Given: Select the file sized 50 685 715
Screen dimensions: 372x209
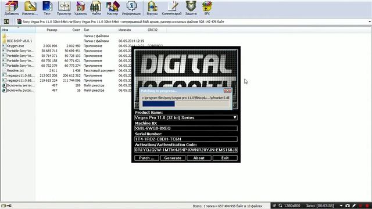Looking at the screenshot, I should [x=19, y=51].
